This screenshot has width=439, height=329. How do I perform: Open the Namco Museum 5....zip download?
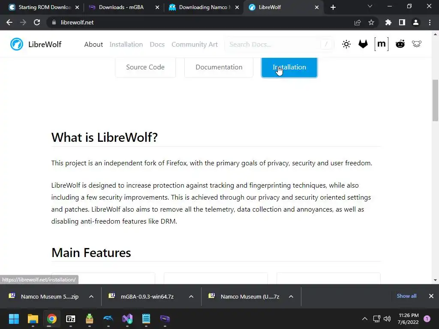pos(45,296)
